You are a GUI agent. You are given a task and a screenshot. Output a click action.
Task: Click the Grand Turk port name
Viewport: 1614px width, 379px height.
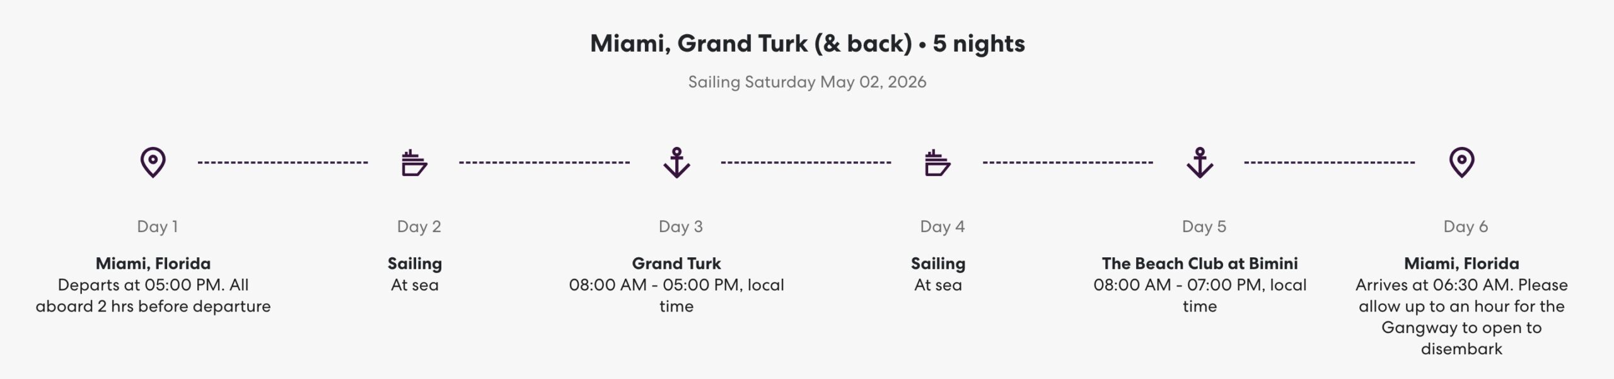tap(676, 264)
